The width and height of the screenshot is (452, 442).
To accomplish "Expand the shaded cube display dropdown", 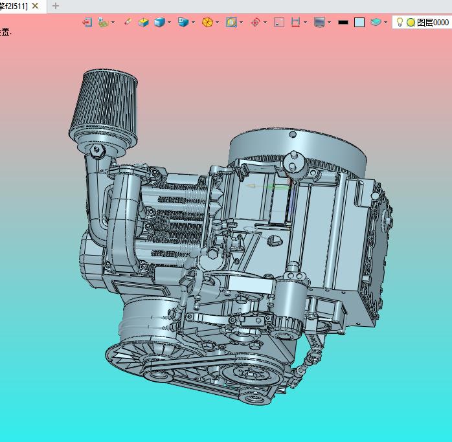I will point(169,22).
